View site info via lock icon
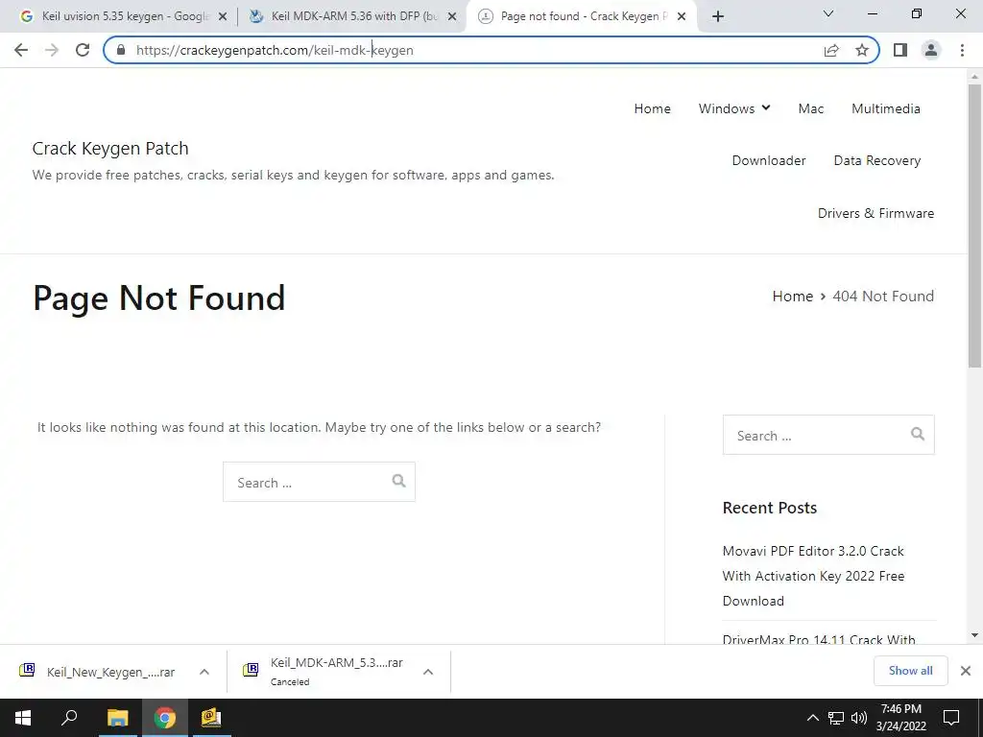Screen dimensions: 983x737 121,50
